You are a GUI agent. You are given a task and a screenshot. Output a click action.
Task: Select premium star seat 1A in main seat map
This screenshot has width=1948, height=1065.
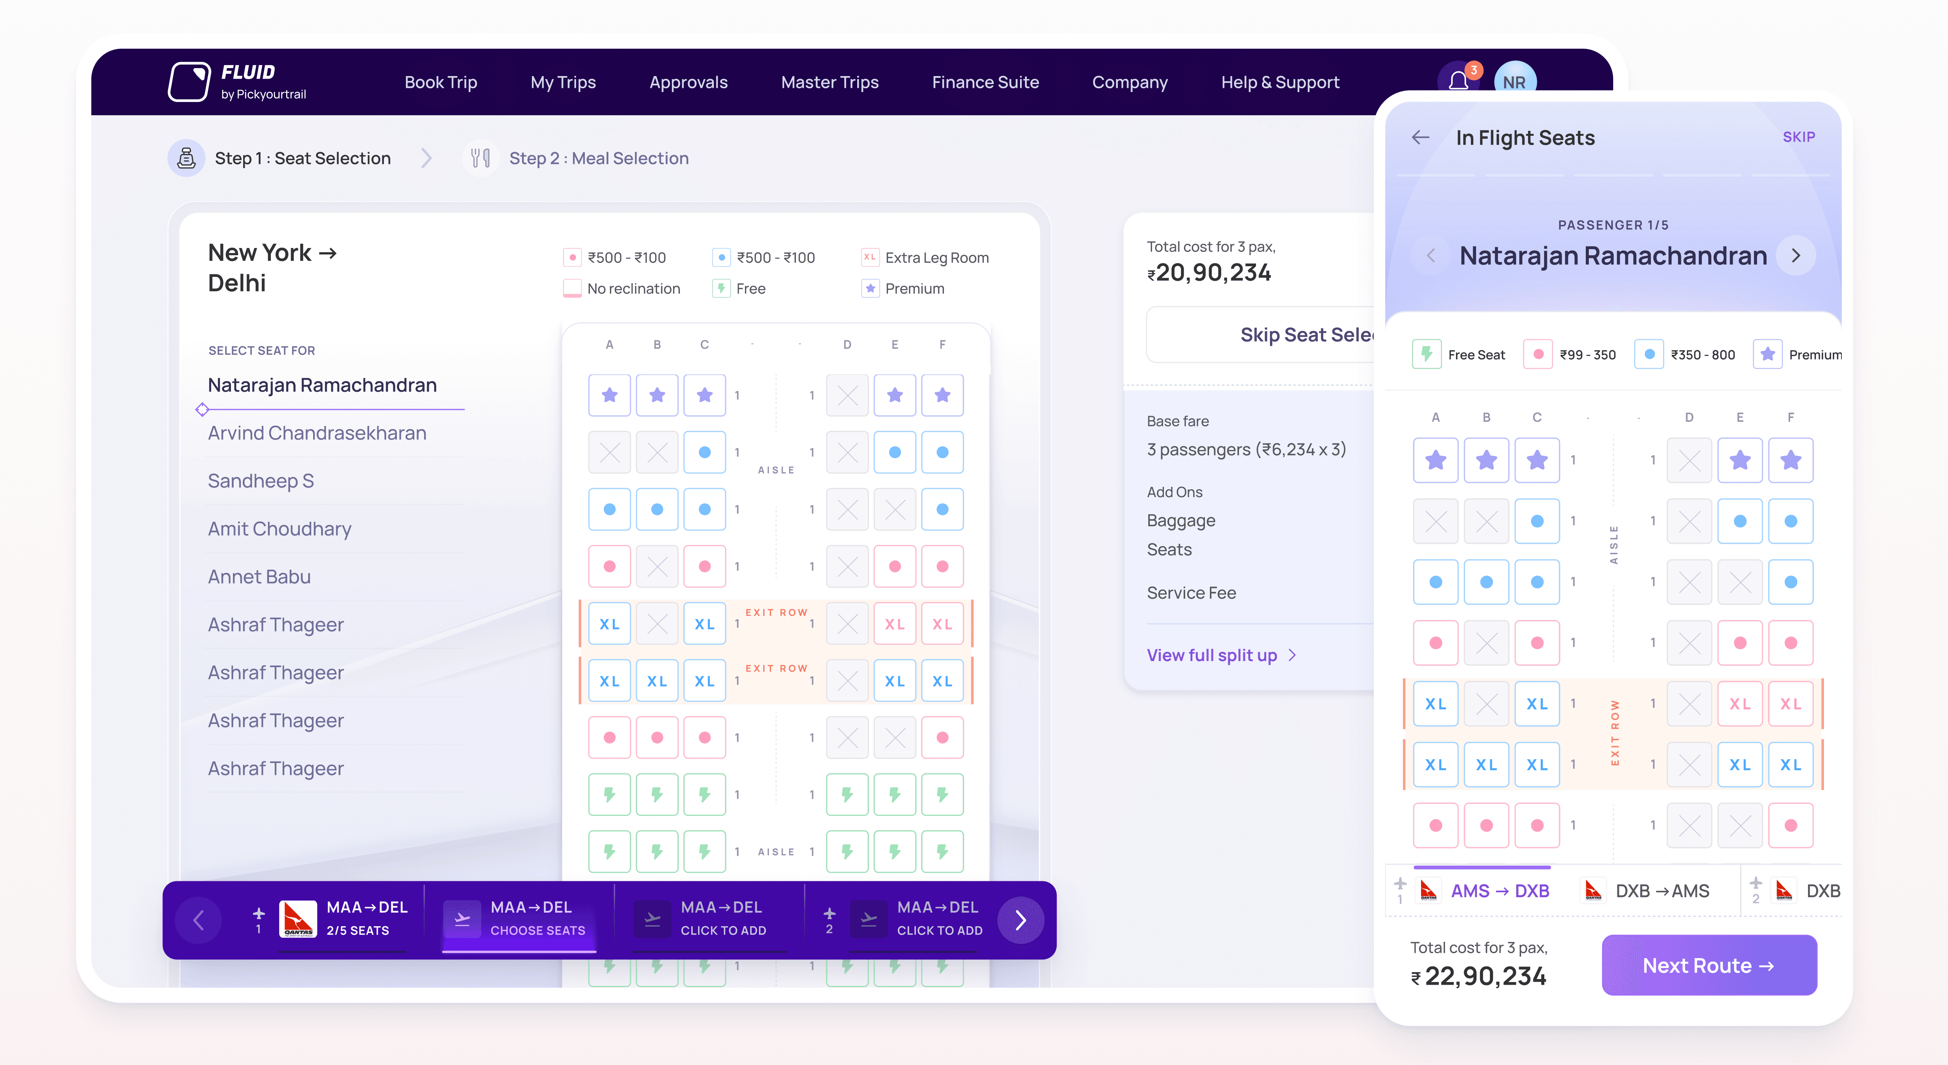(610, 395)
